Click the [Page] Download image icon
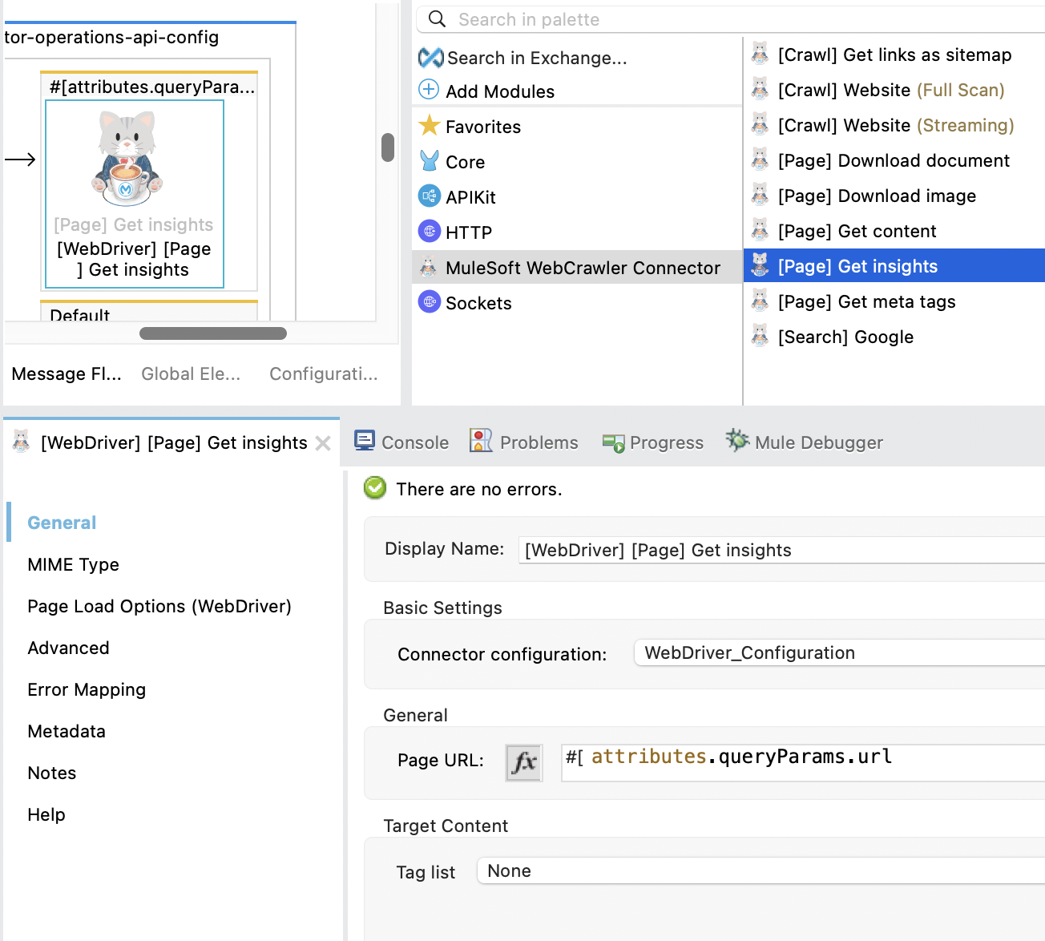The width and height of the screenshot is (1045, 941). [x=760, y=195]
